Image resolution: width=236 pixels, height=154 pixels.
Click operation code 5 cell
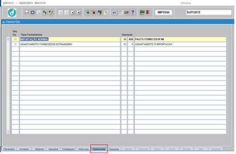(131, 44)
